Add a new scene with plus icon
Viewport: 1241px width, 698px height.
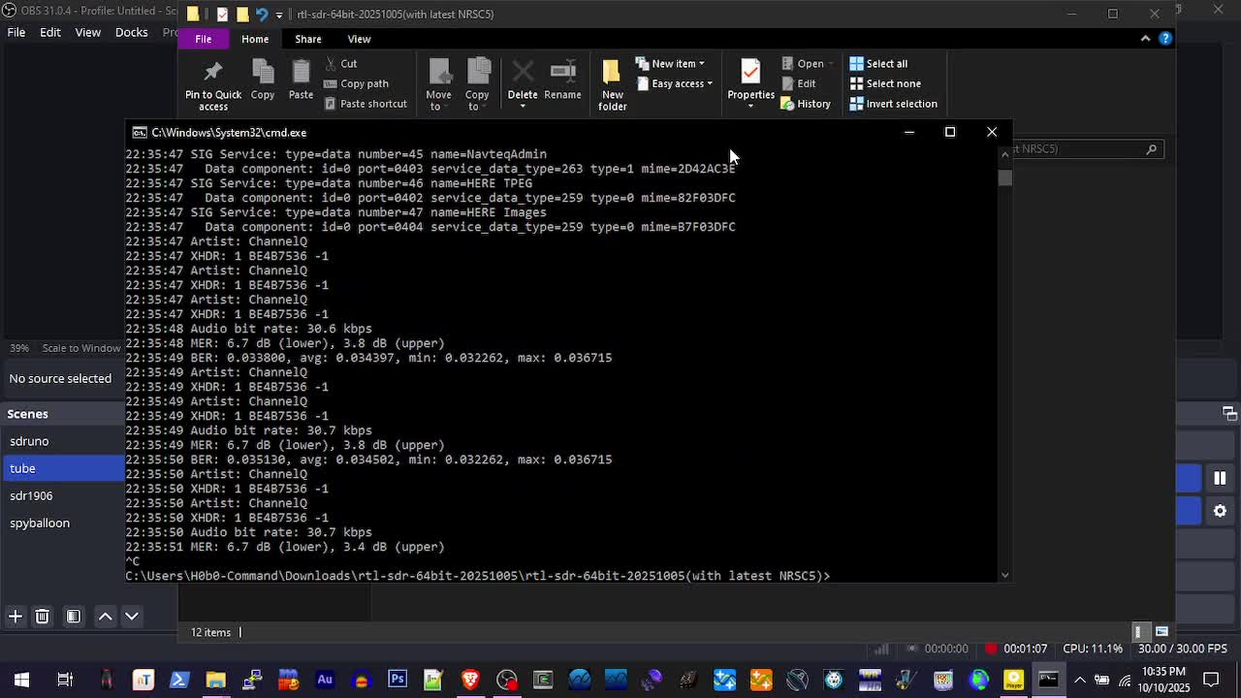[x=16, y=617]
